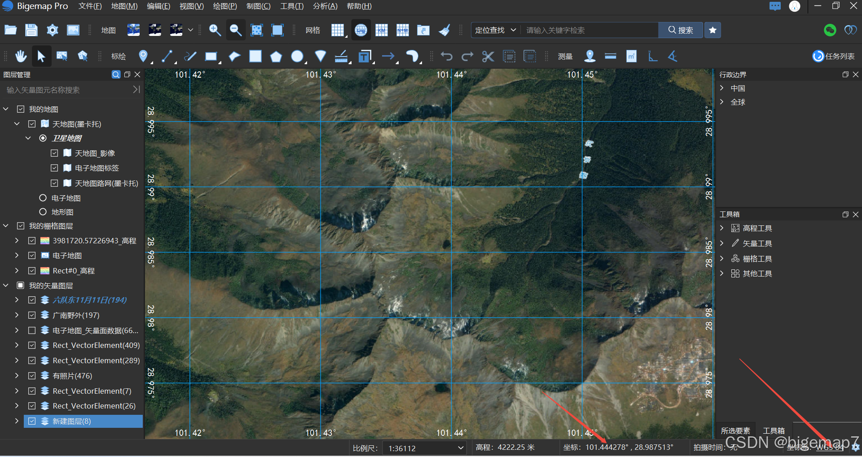The width and height of the screenshot is (862, 457).
Task: Toggle checkbox for 天地图_影像
Action: (x=54, y=153)
